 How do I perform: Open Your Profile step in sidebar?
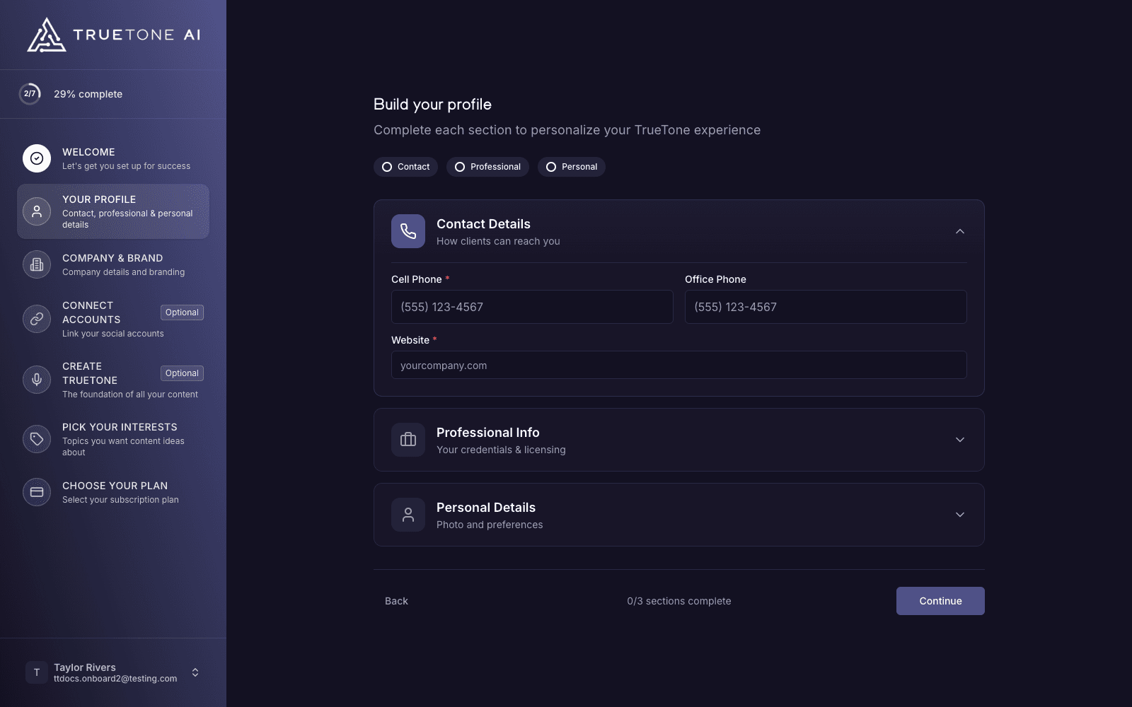(x=113, y=211)
